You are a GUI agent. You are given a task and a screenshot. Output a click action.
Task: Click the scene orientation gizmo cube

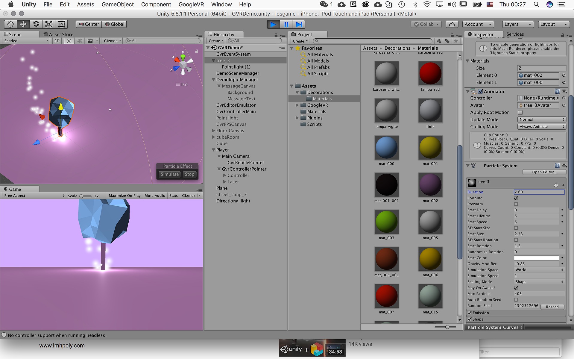pos(183,65)
